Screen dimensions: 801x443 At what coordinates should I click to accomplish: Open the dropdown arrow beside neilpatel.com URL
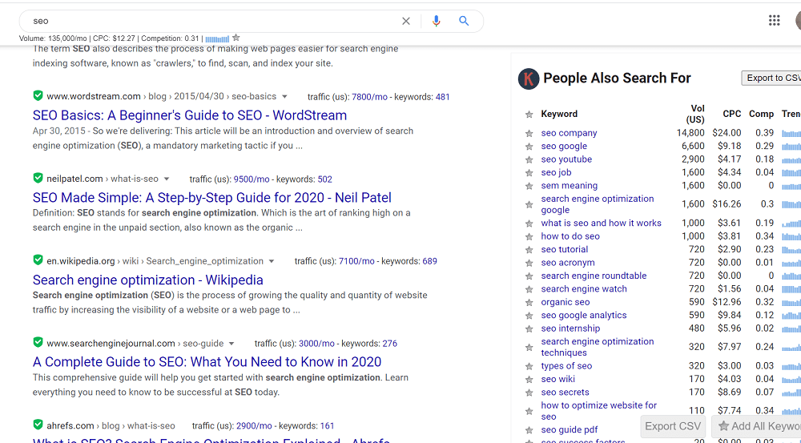(167, 179)
